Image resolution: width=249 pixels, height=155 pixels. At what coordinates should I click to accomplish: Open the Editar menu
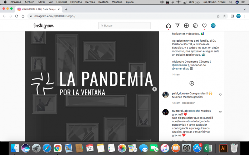tap(41, 2)
